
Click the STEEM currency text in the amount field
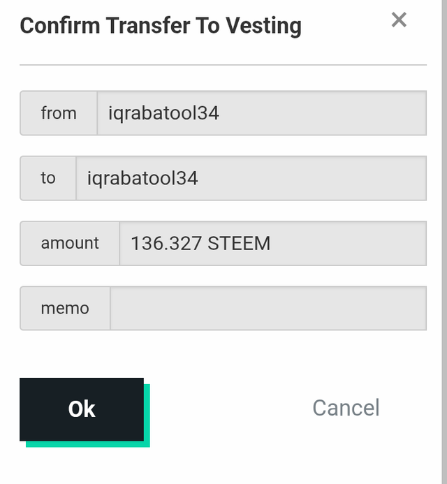tap(239, 243)
